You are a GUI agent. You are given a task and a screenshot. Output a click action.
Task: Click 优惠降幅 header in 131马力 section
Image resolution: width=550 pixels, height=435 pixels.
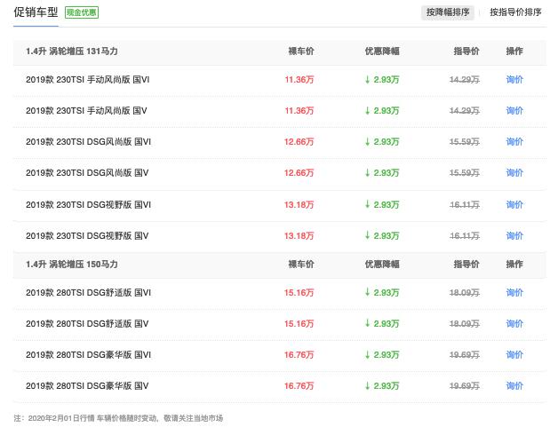(x=382, y=51)
